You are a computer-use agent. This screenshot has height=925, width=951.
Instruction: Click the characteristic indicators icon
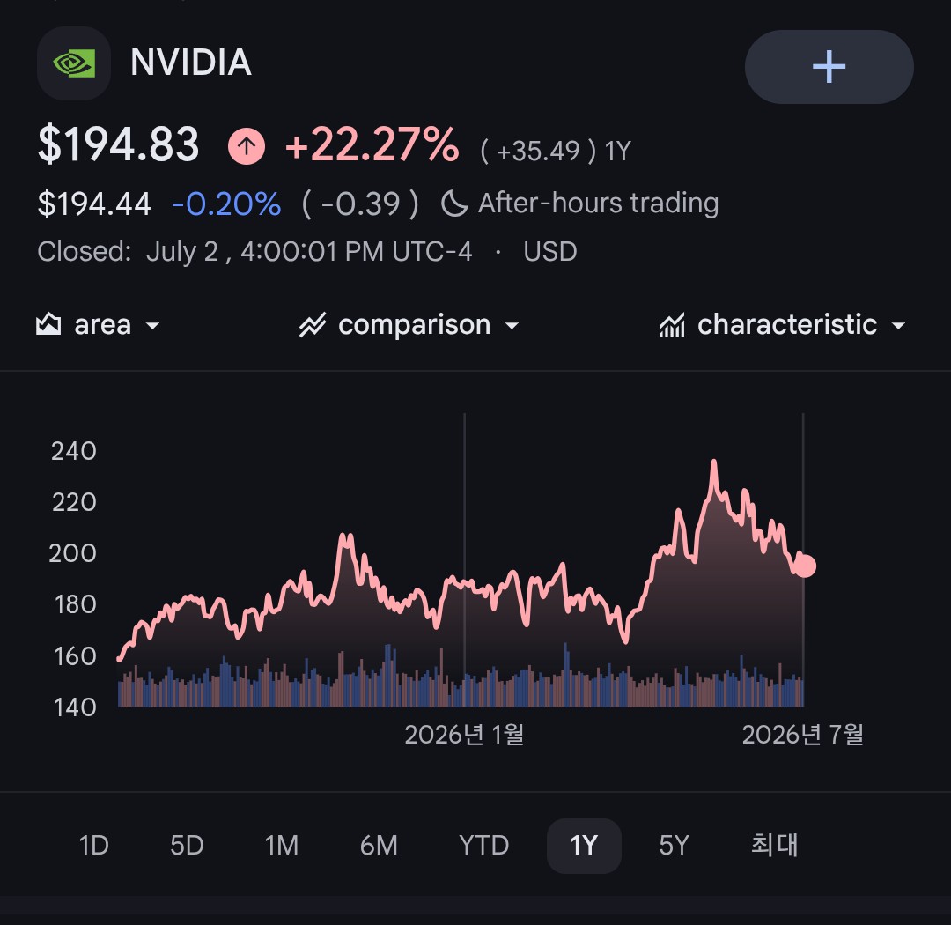click(672, 325)
